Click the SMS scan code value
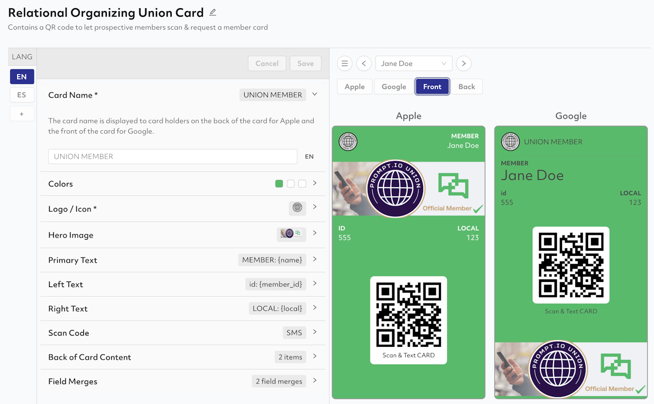This screenshot has height=404, width=654. pyautogui.click(x=294, y=332)
